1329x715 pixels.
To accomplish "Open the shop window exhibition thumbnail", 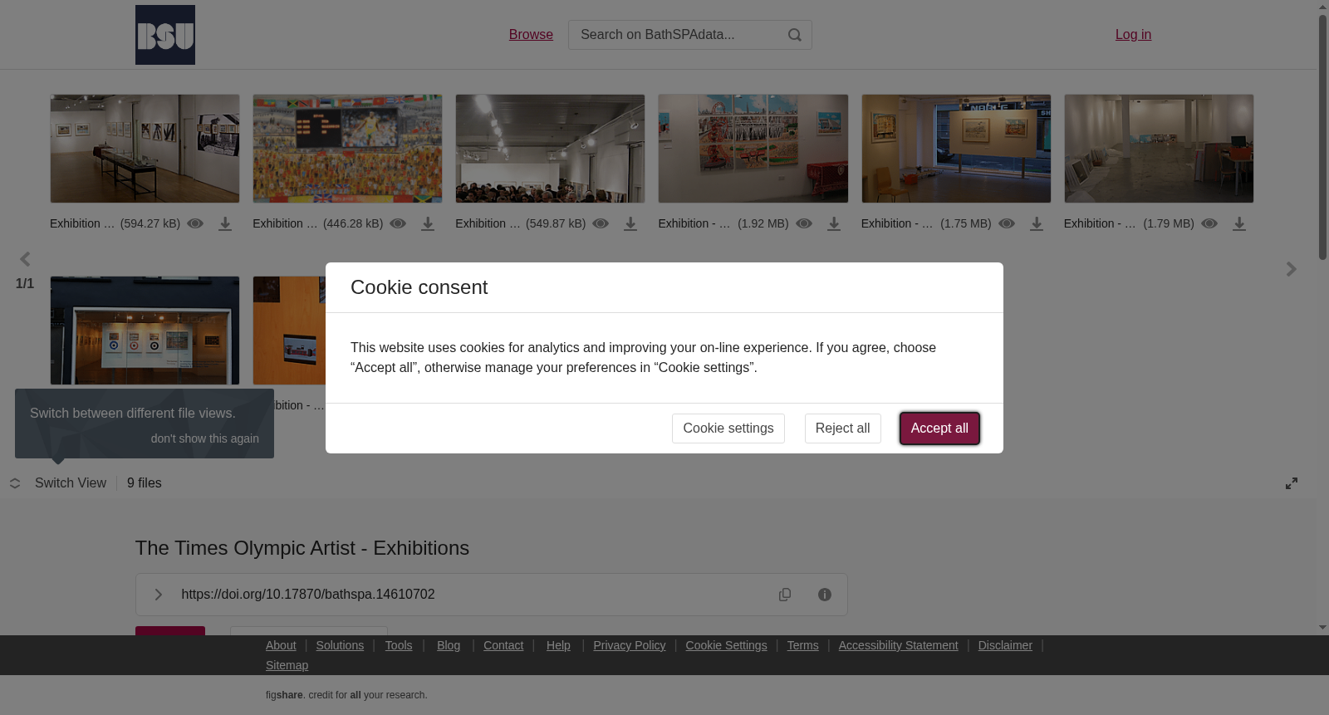I will (145, 331).
